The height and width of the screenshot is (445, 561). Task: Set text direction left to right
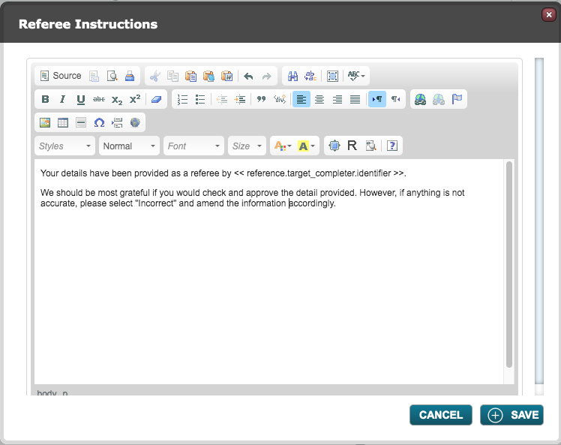pos(377,99)
